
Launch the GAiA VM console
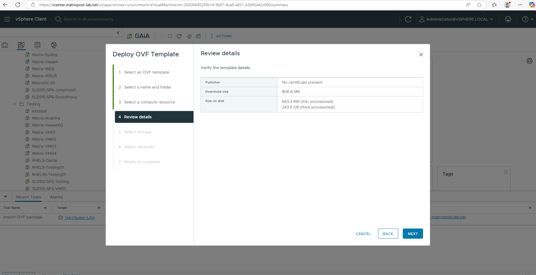click(x=179, y=36)
